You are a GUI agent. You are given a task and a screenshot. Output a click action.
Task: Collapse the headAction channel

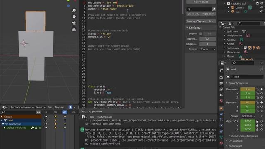3,124
